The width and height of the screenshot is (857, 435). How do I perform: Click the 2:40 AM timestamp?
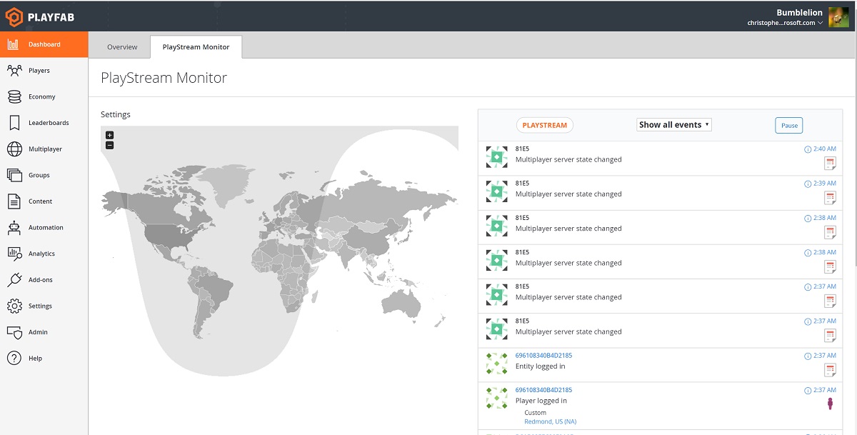(825, 149)
